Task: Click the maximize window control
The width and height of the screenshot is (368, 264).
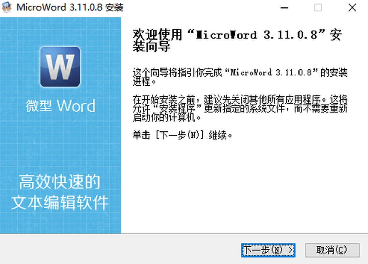Action: coord(318,7)
